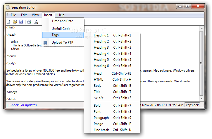Insert a Heading 6 tag
The image size is (212, 139).
click(x=112, y=65)
